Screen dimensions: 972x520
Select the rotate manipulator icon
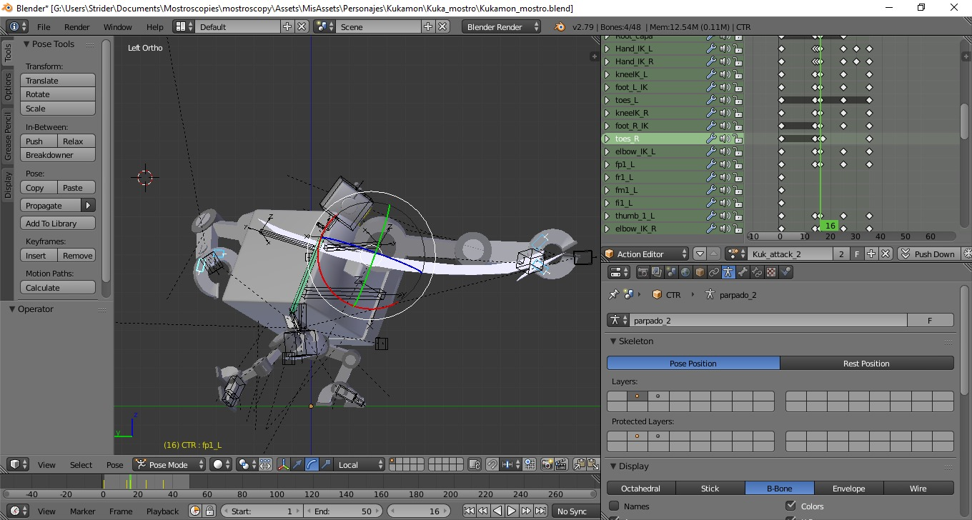pos(312,464)
